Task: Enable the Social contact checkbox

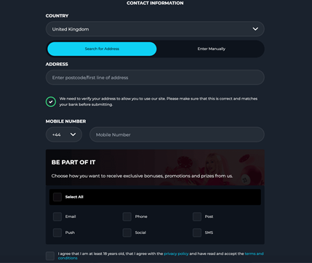Action: coord(127,232)
